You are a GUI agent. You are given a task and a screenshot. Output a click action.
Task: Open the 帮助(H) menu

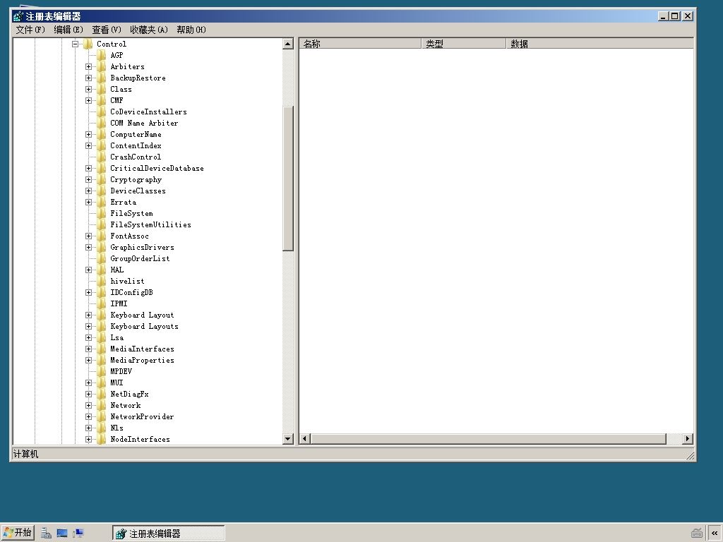[x=191, y=30]
